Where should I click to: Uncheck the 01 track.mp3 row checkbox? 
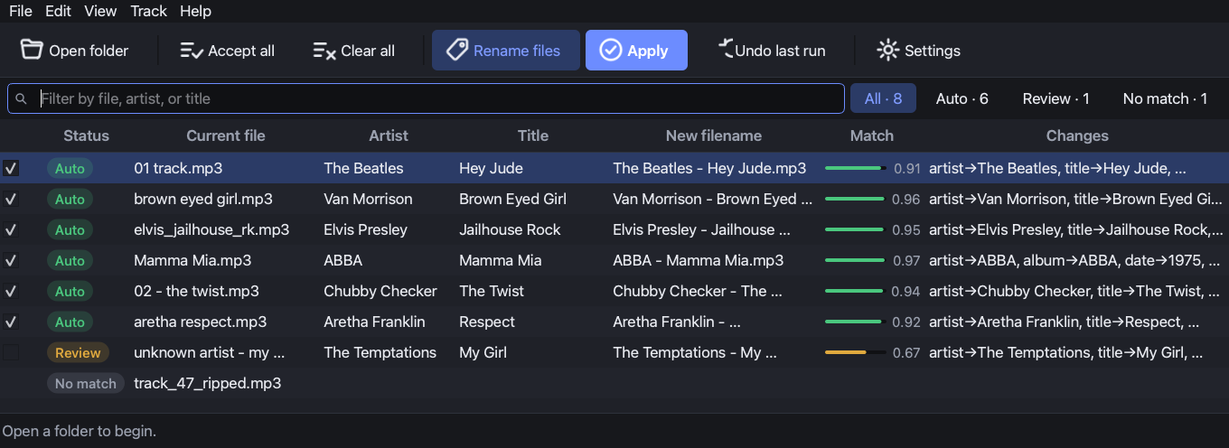pyautogui.click(x=11, y=168)
